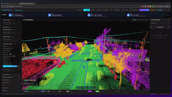This screenshot has width=172, height=97.
Task: Click the info icon next to Segment By Intensity
Action: (x=19, y=39)
